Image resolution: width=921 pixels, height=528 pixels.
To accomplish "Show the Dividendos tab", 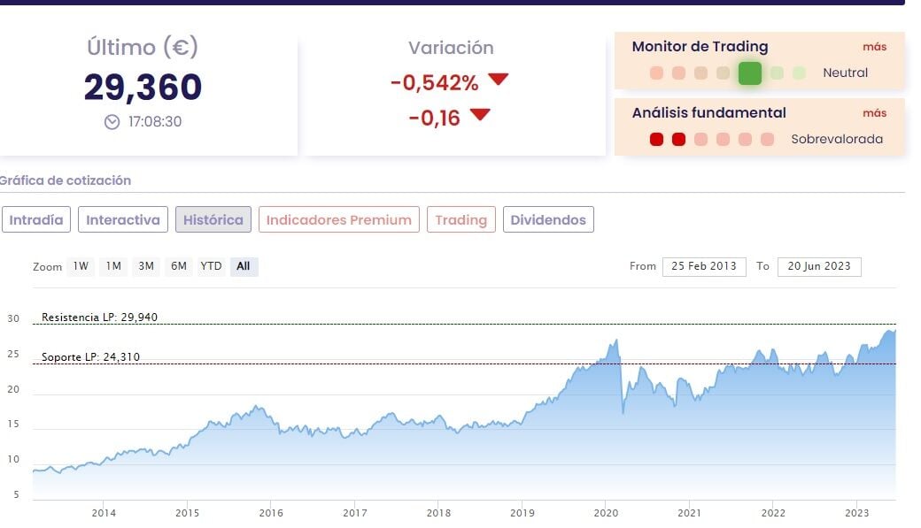I will [x=548, y=220].
